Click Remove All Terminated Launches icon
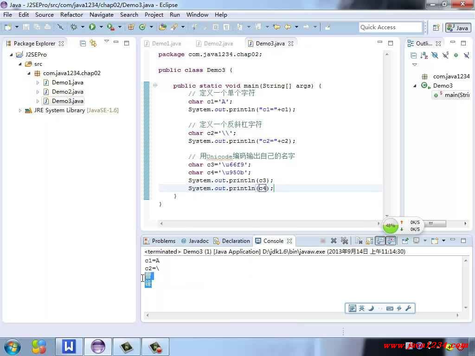Image resolution: width=475 pixels, height=356 pixels. pyautogui.click(x=345, y=241)
